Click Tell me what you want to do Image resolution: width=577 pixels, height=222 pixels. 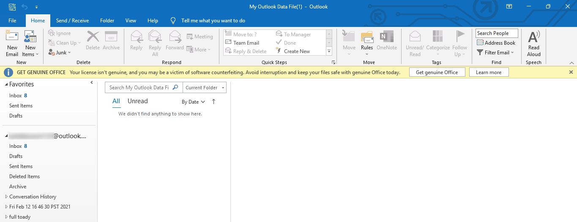tap(213, 20)
